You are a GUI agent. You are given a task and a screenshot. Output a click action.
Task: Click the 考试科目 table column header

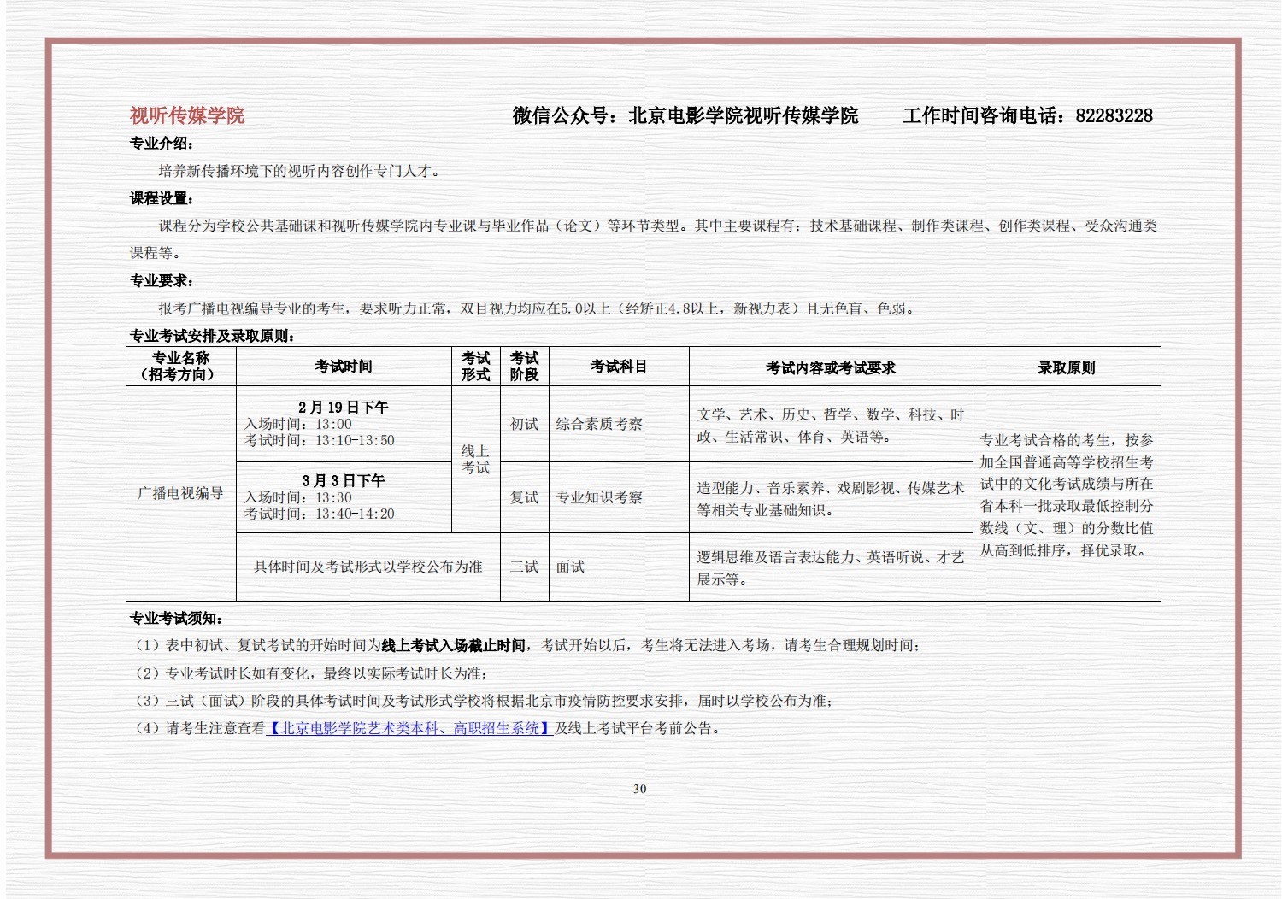tap(619, 367)
